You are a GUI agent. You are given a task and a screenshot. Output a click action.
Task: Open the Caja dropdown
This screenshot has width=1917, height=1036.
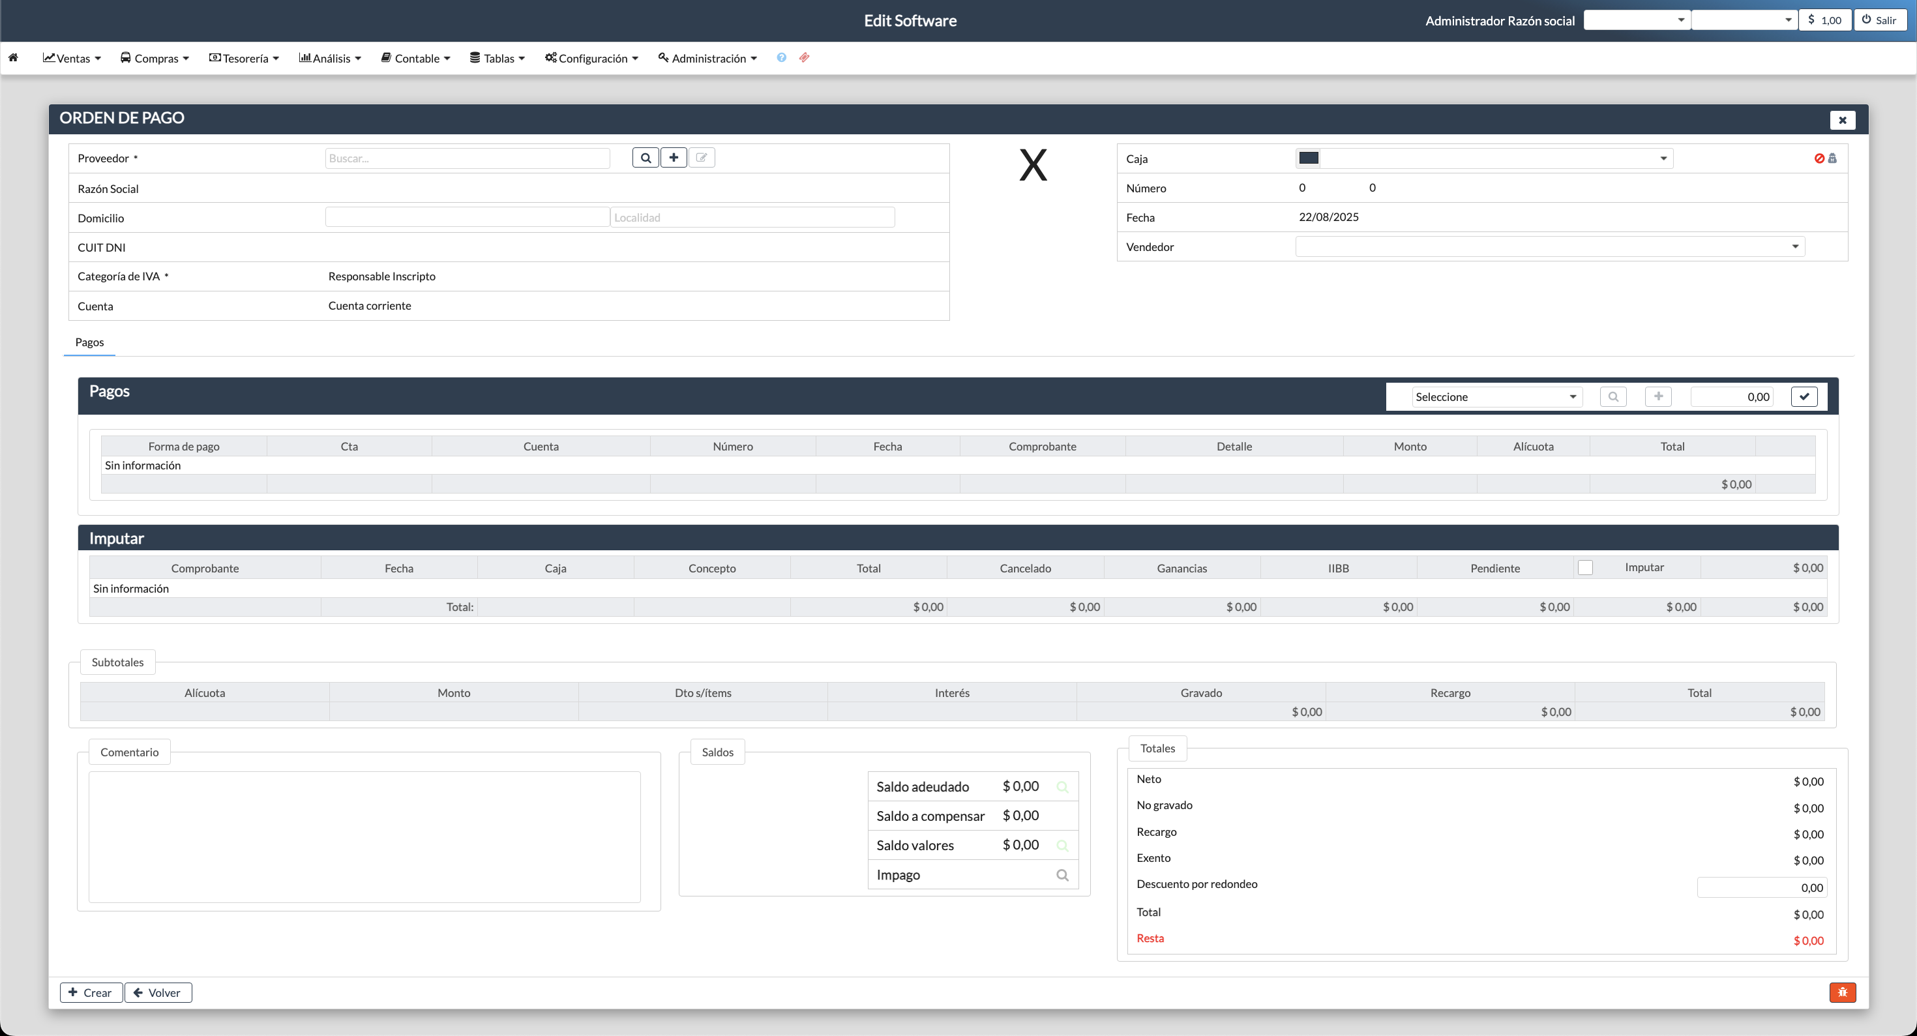click(x=1664, y=158)
